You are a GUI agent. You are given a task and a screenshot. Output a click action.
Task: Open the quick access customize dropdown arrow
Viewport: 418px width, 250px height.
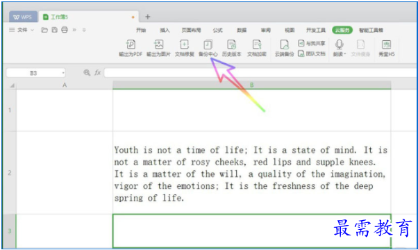(x=84, y=30)
